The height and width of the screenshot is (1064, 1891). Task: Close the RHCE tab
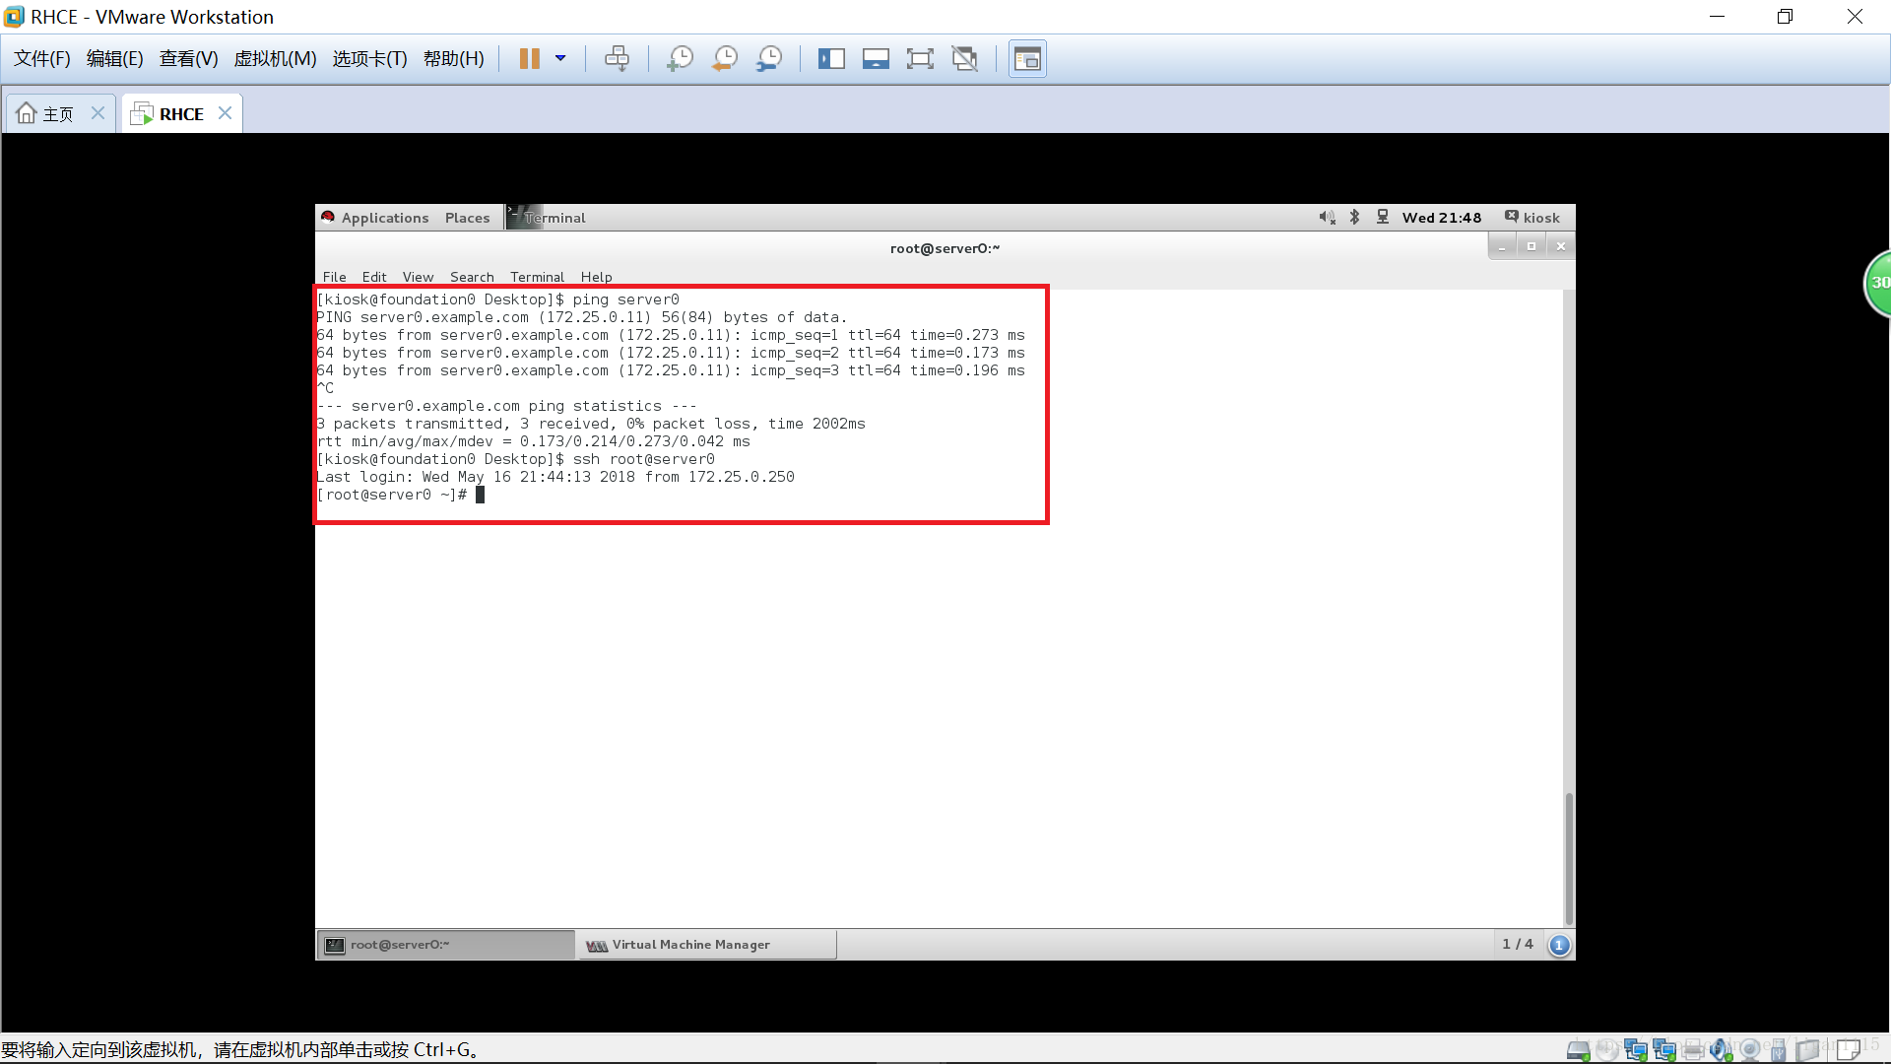pos(226,113)
